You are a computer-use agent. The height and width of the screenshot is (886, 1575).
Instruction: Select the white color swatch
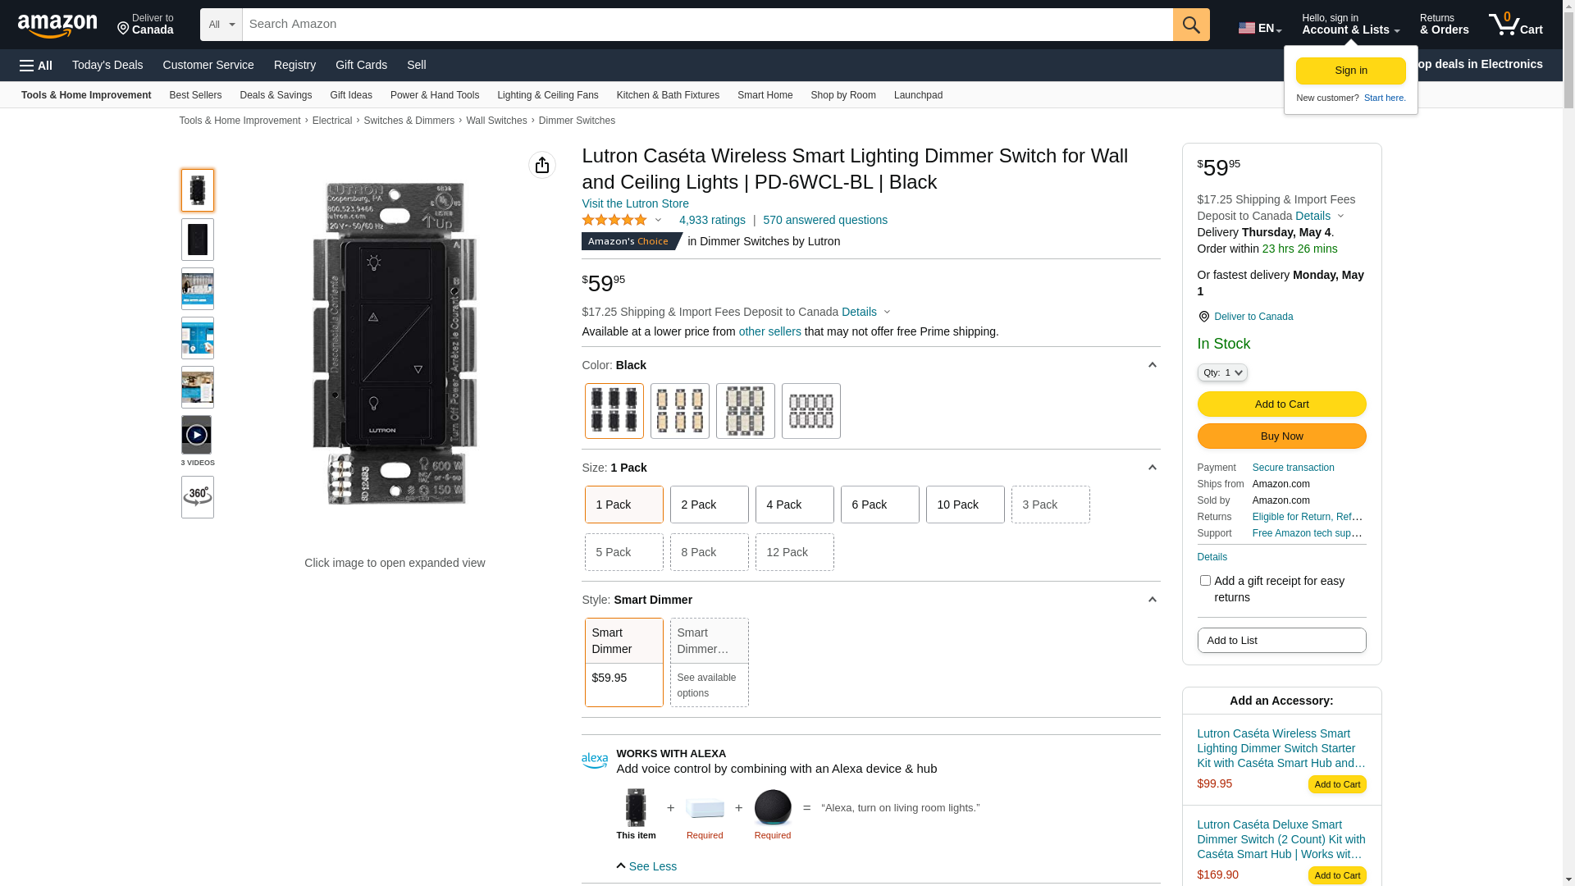[x=810, y=411]
